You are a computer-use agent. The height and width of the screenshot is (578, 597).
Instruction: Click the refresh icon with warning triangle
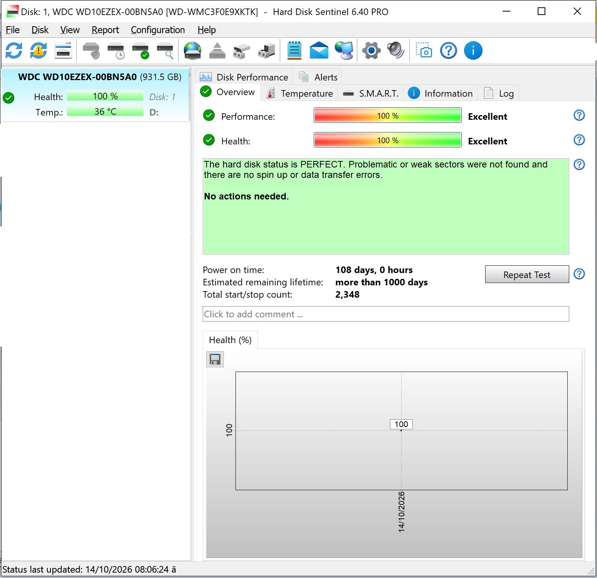[x=39, y=50]
